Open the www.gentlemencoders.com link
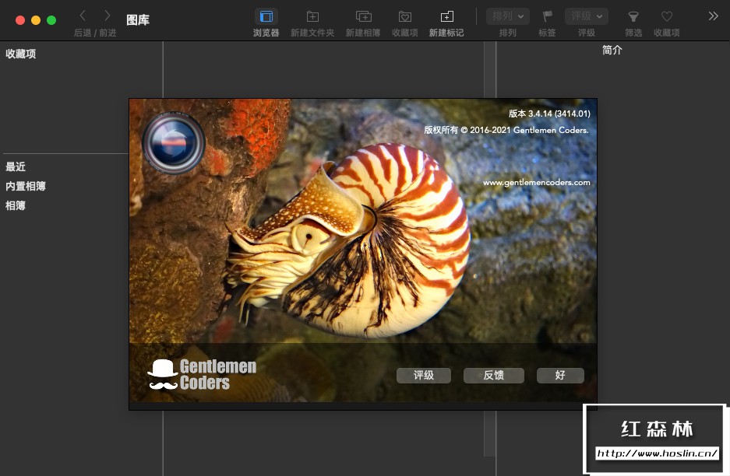Screen dimensions: 730x476 536,183
